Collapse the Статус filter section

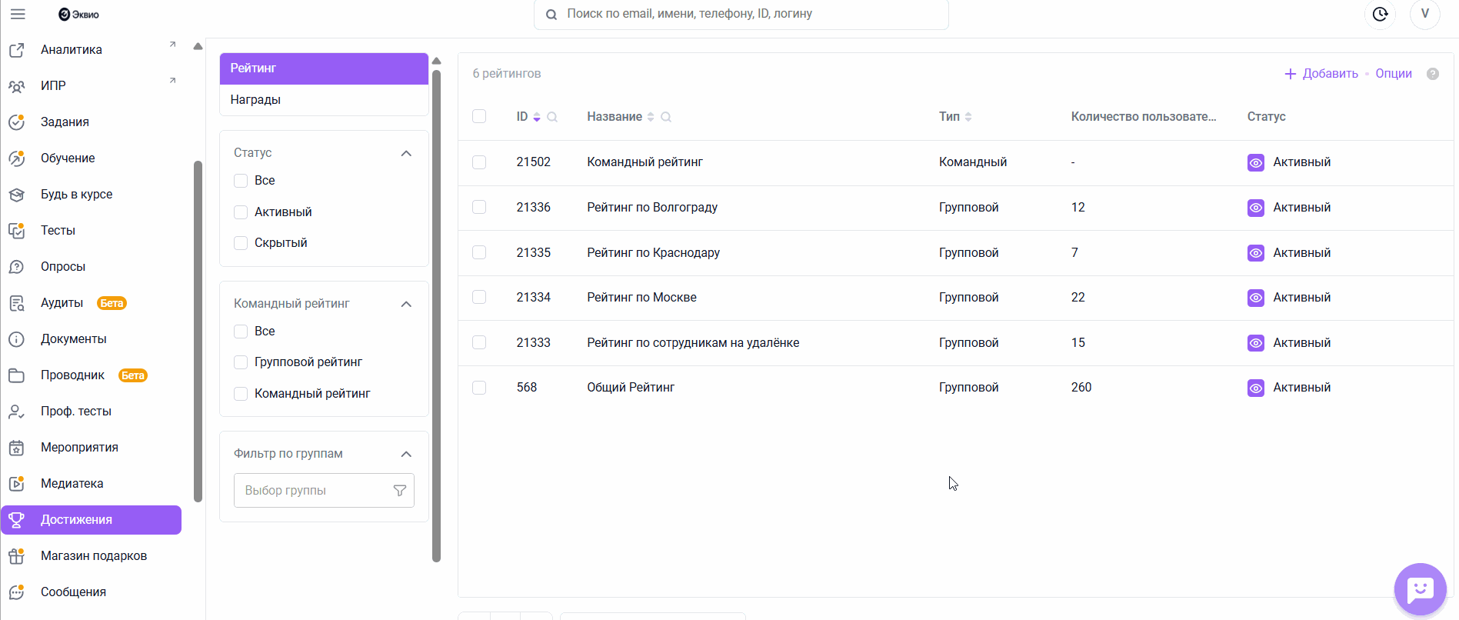coord(406,153)
